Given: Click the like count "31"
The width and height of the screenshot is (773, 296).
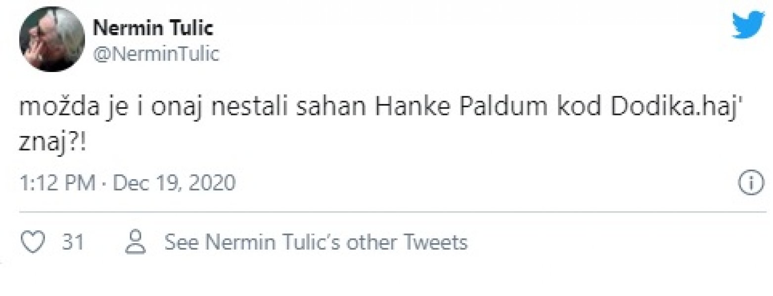Looking at the screenshot, I should pos(73,242).
